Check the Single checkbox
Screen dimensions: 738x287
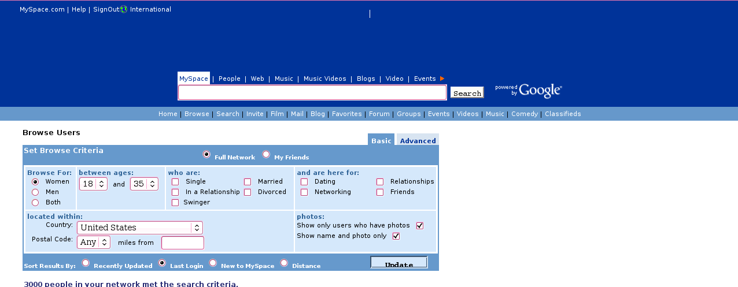(x=175, y=182)
